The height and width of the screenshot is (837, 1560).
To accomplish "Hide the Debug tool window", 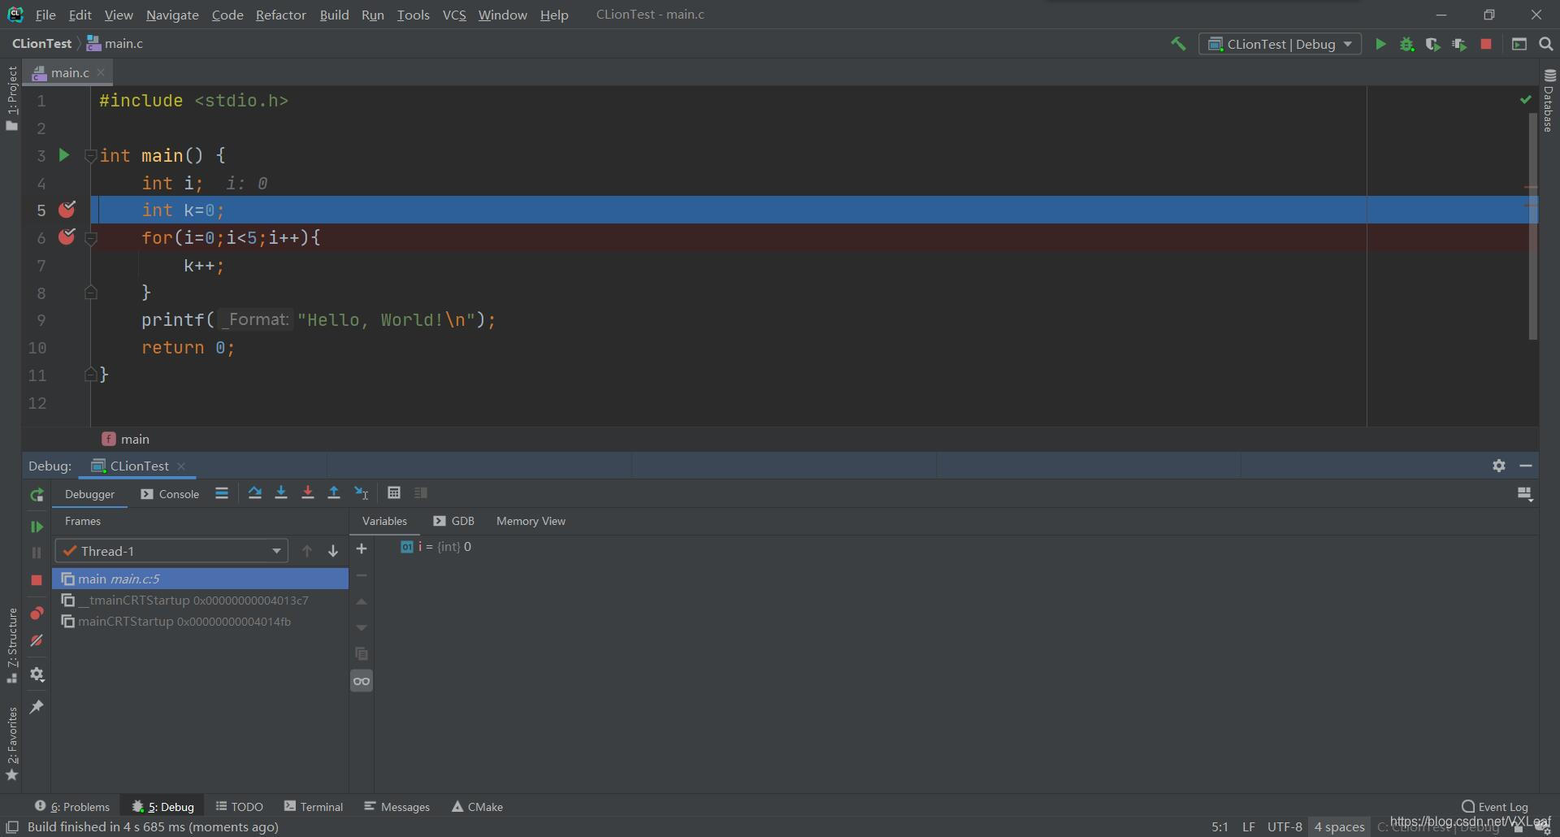I will 1526,466.
